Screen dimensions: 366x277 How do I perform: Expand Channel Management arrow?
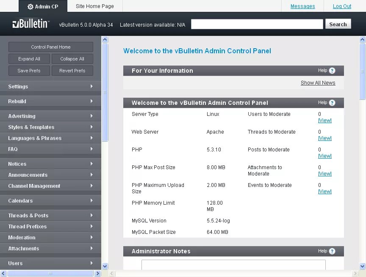(91, 186)
